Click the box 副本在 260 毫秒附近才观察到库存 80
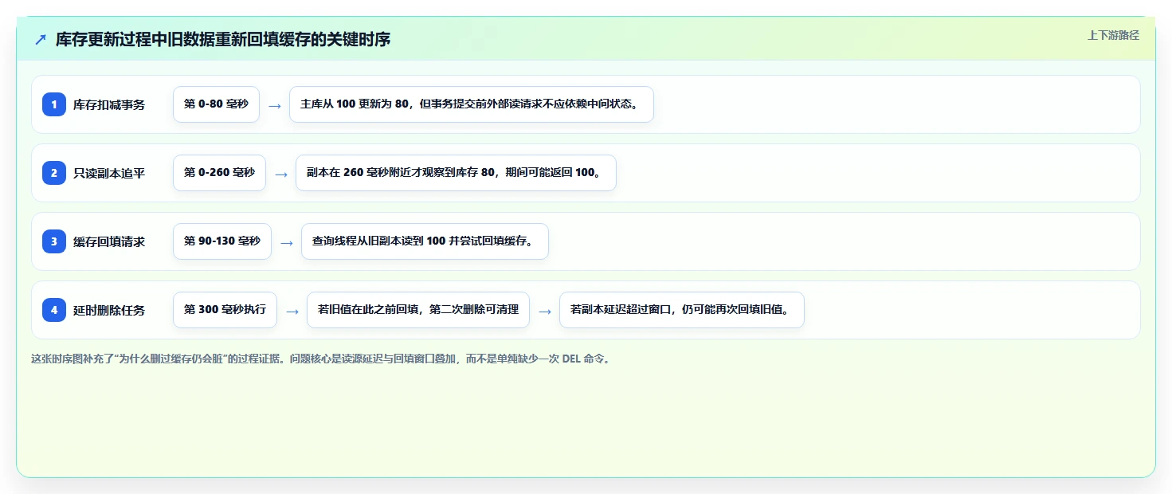The height and width of the screenshot is (494, 1172). (x=456, y=173)
